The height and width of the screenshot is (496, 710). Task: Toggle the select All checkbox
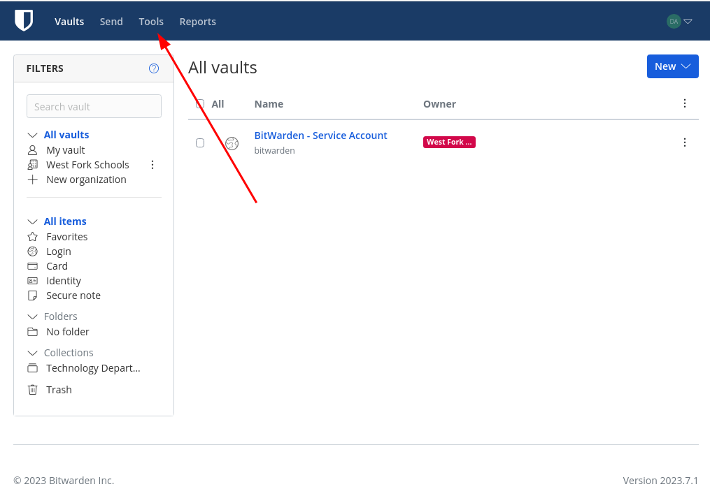click(x=200, y=104)
